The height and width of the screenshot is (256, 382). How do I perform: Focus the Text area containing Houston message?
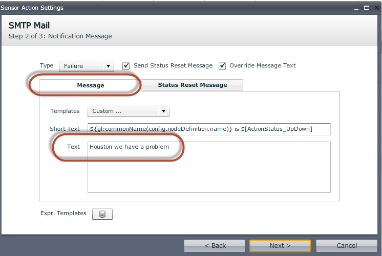(x=209, y=167)
